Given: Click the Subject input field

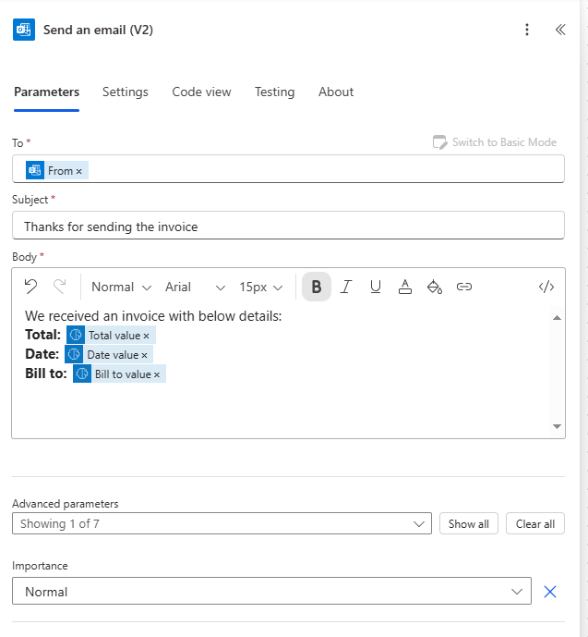Looking at the screenshot, I should pos(288,227).
